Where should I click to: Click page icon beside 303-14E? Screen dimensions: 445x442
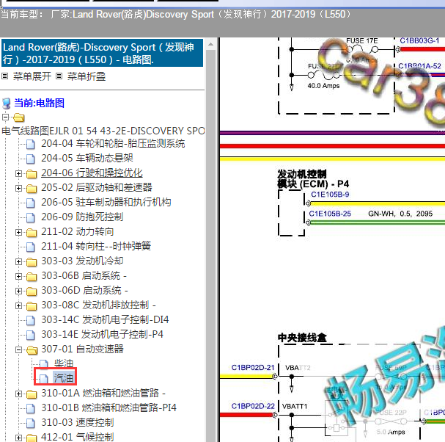30,335
